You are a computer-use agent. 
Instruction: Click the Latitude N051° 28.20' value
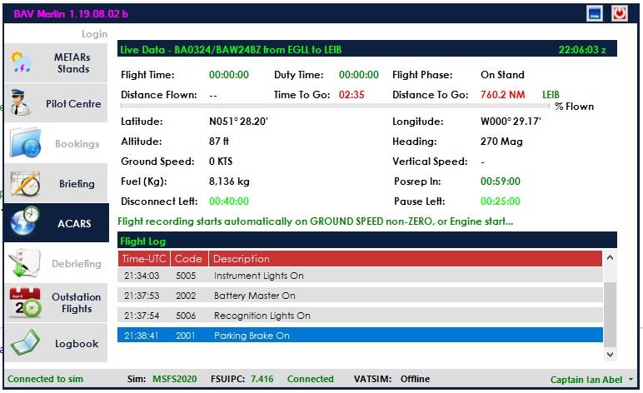(x=238, y=122)
